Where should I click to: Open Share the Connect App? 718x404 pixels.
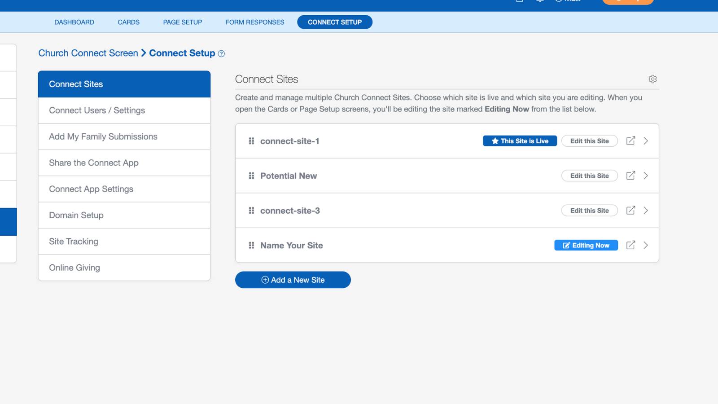[x=124, y=163]
